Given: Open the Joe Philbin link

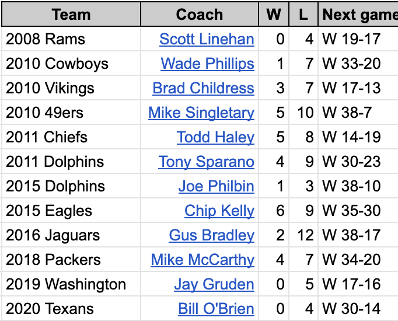Looking at the screenshot, I should pos(217,186).
